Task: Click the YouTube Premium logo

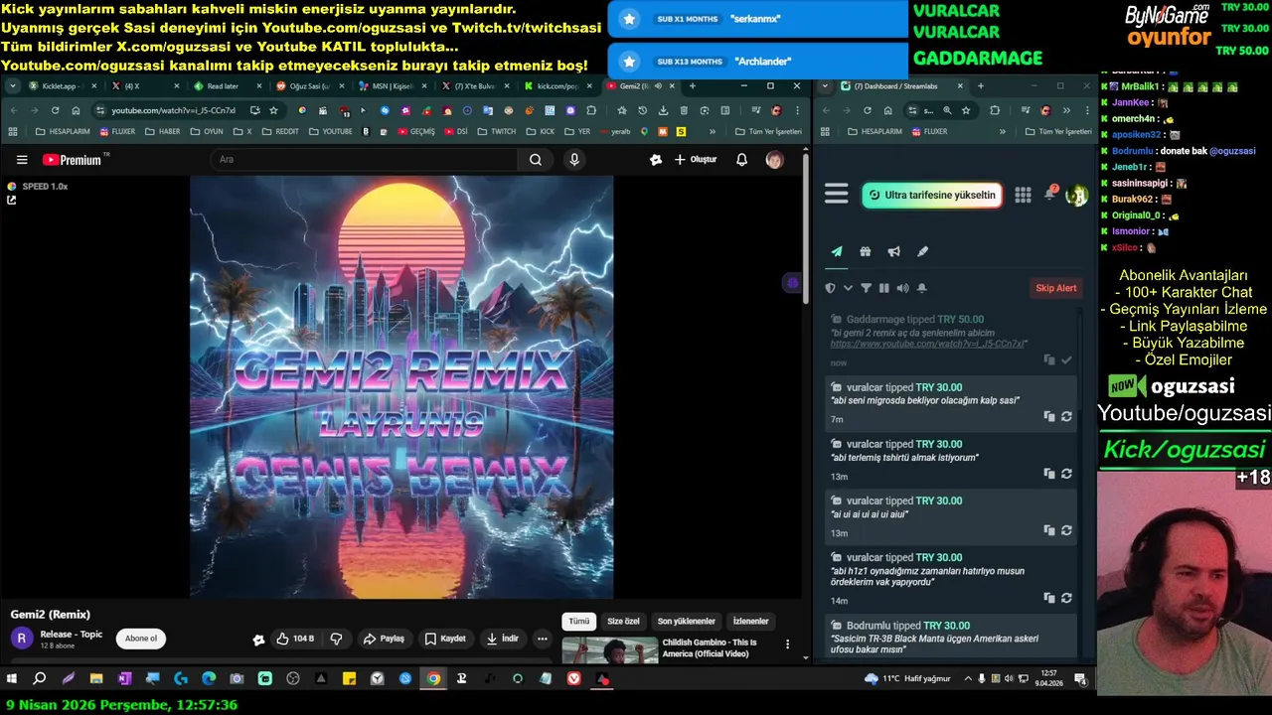Action: (72, 160)
